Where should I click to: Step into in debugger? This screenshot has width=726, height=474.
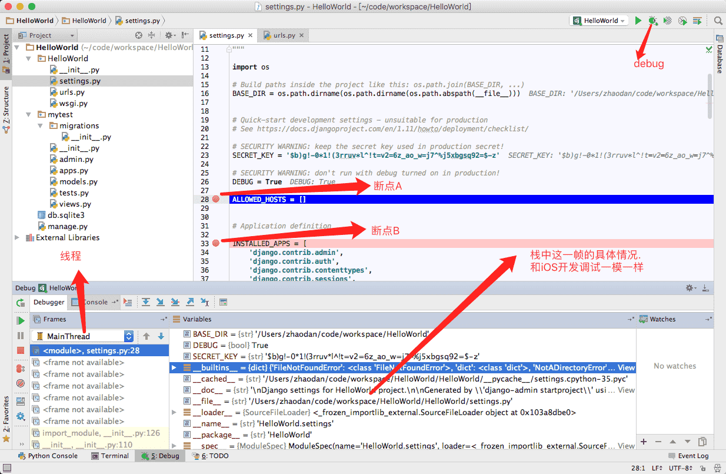click(x=161, y=302)
